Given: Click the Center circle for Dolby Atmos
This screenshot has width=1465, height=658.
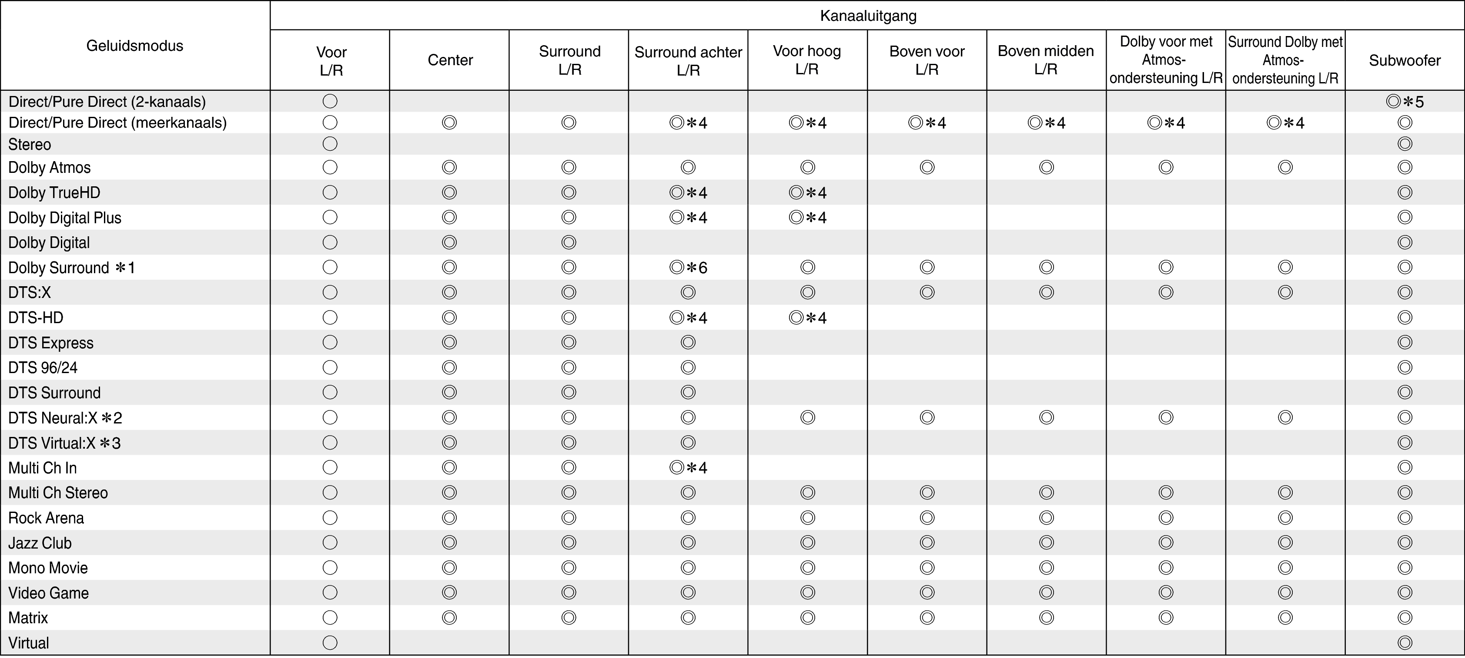Looking at the screenshot, I should pyautogui.click(x=449, y=168).
